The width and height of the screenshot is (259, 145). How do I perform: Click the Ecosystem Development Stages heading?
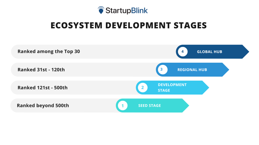click(129, 26)
